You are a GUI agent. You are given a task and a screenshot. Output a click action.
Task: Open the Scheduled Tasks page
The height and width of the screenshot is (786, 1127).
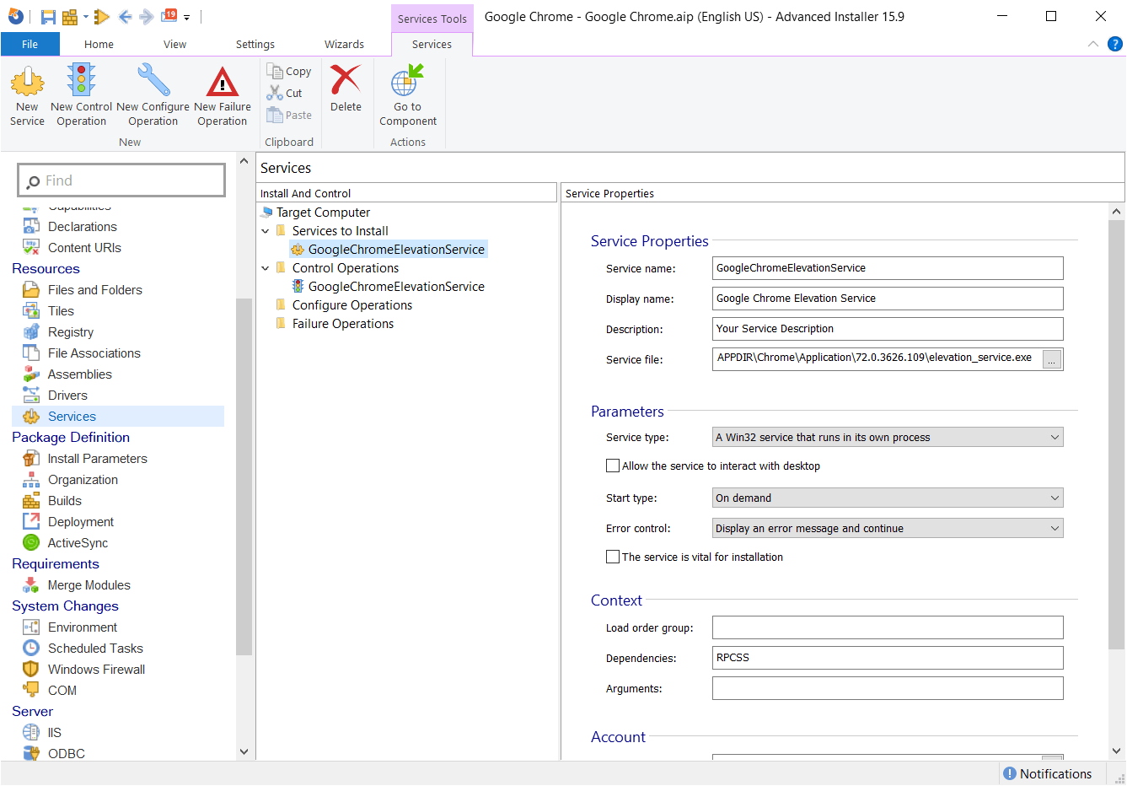95,648
